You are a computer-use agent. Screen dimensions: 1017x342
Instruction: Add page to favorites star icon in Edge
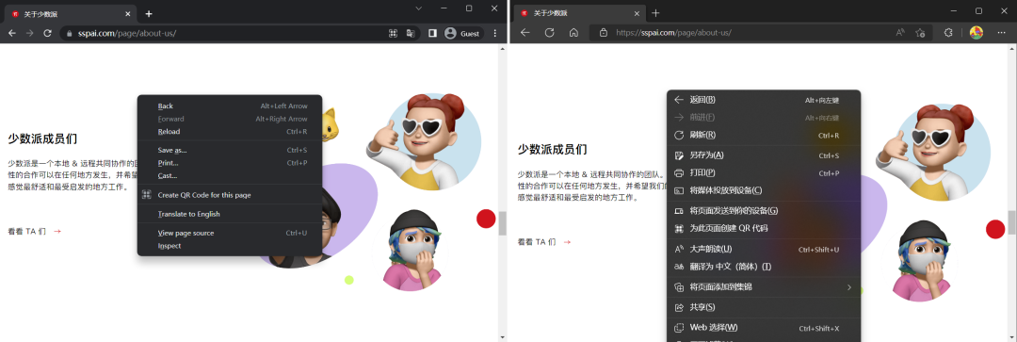(x=920, y=32)
